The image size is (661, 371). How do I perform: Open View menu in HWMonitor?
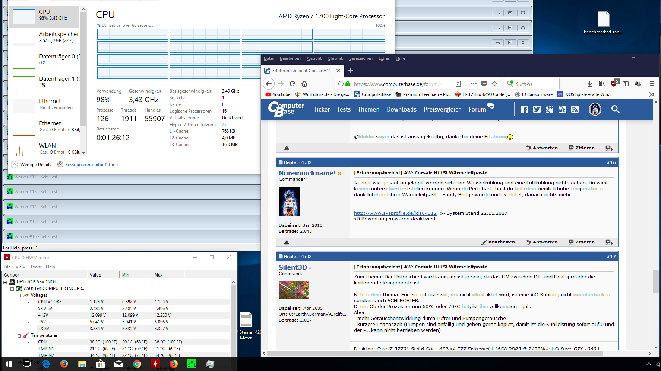20,267
